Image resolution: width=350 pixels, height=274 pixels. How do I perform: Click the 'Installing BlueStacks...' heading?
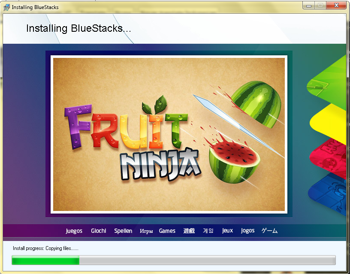click(x=78, y=29)
